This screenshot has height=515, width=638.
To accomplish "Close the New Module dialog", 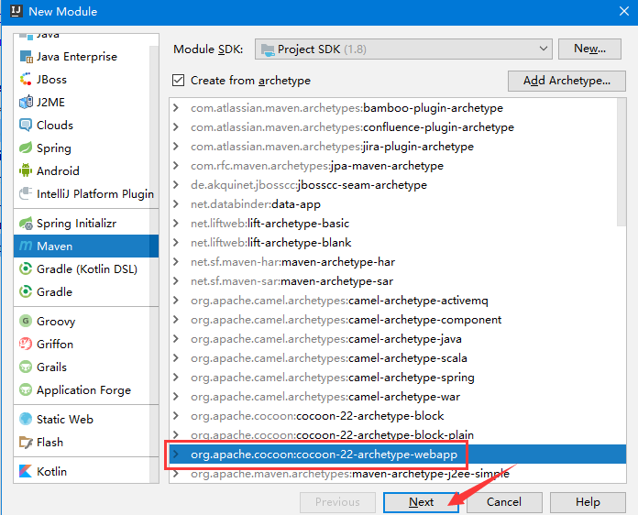I will click(x=624, y=11).
